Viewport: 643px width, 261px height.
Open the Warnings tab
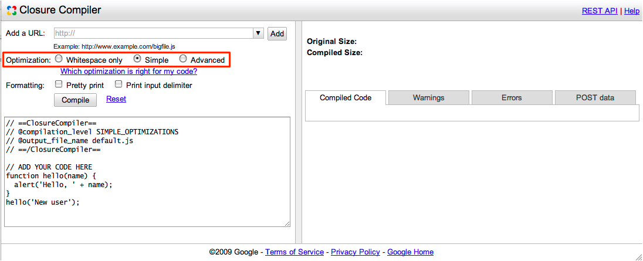click(x=428, y=98)
